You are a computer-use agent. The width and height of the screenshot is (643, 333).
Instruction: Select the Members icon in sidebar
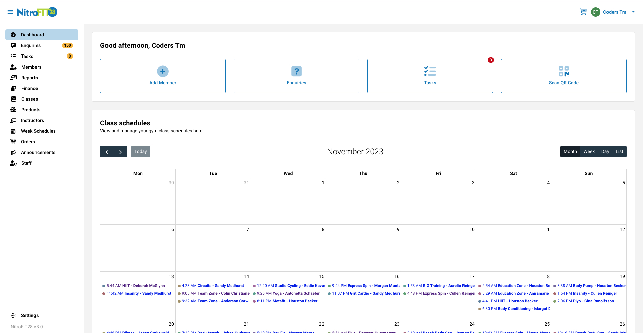13,67
